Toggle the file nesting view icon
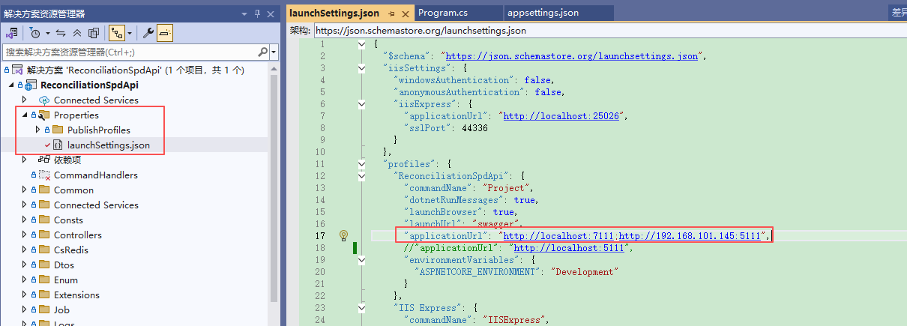 coord(116,33)
